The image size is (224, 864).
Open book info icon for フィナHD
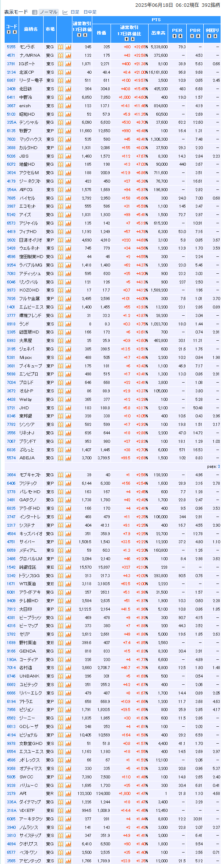pyautogui.click(x=61, y=231)
